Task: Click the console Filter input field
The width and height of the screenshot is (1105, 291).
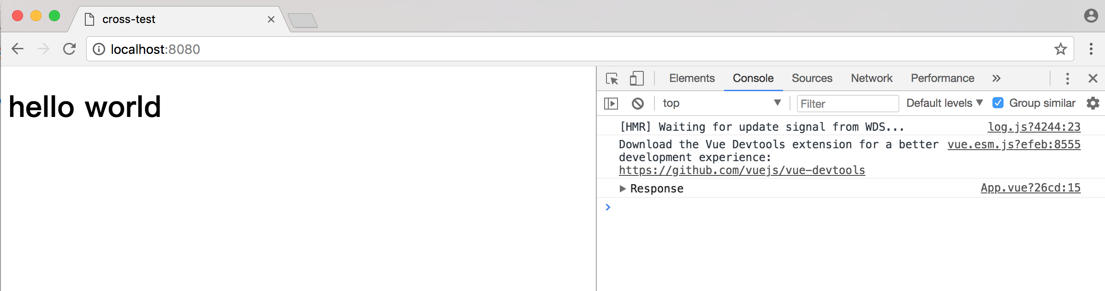Action: coord(848,104)
